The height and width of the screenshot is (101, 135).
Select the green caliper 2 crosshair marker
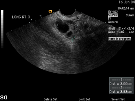pyautogui.click(x=73, y=40)
